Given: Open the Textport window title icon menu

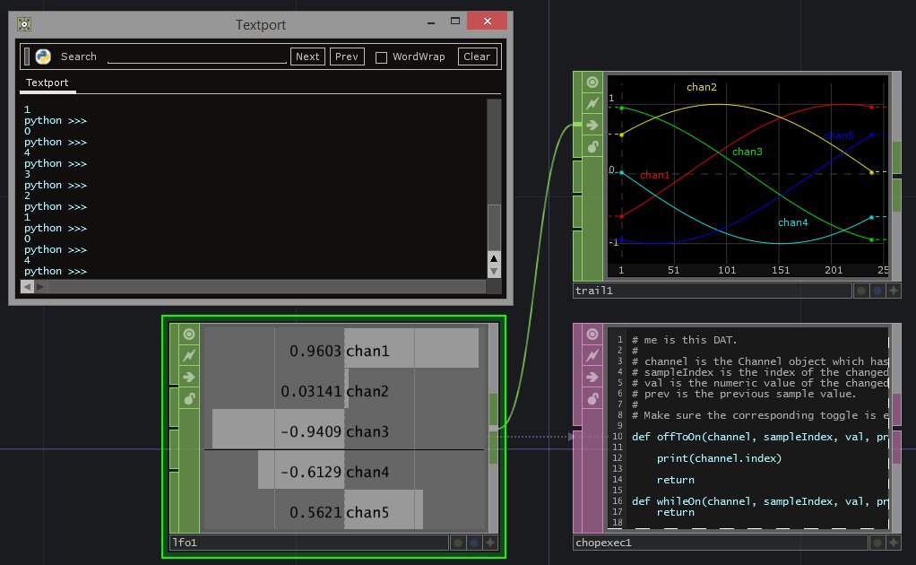Looking at the screenshot, I should pos(25,25).
